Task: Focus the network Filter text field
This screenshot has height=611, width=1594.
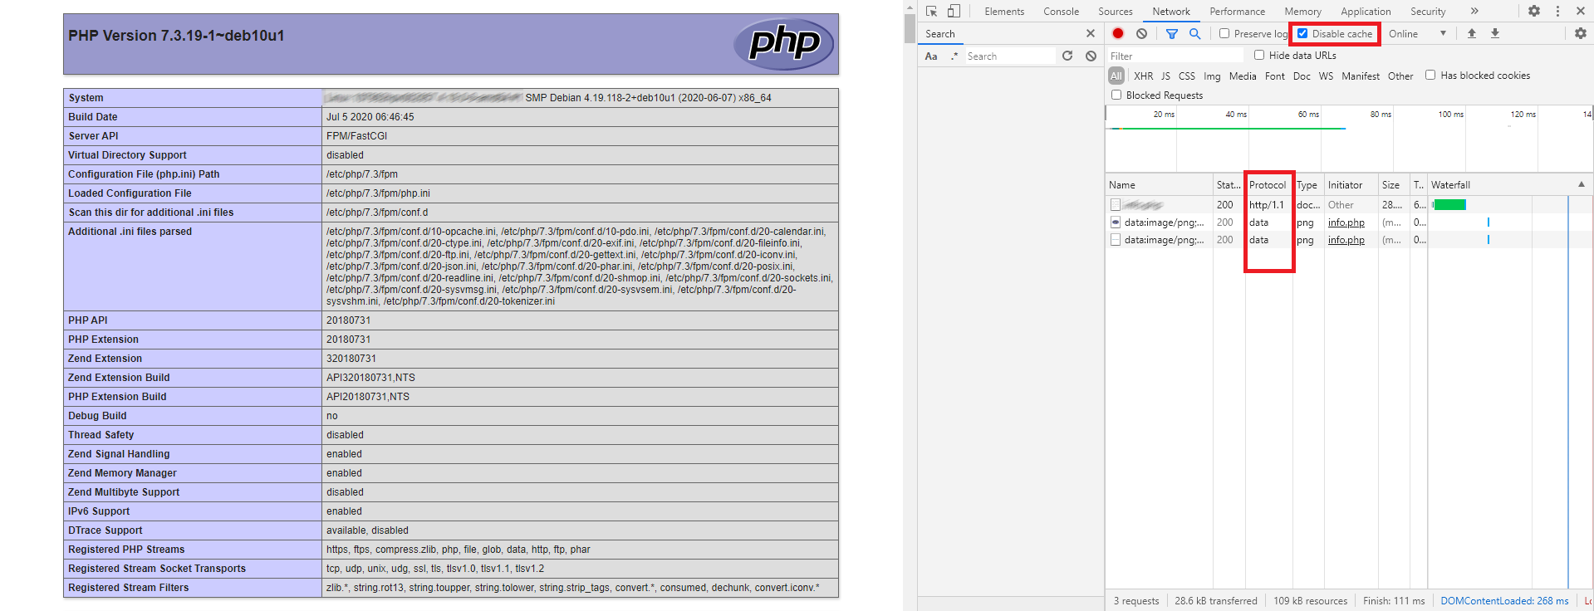Action: click(1176, 56)
